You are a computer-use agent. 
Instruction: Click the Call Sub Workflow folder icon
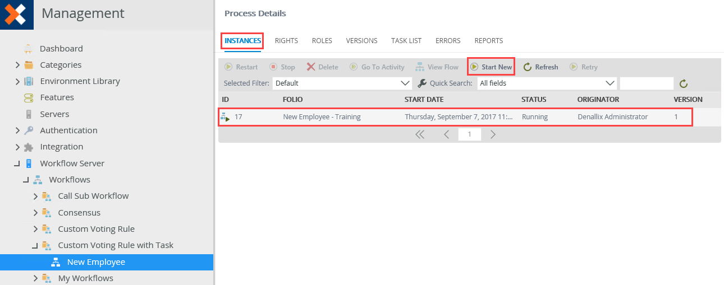coord(47,196)
